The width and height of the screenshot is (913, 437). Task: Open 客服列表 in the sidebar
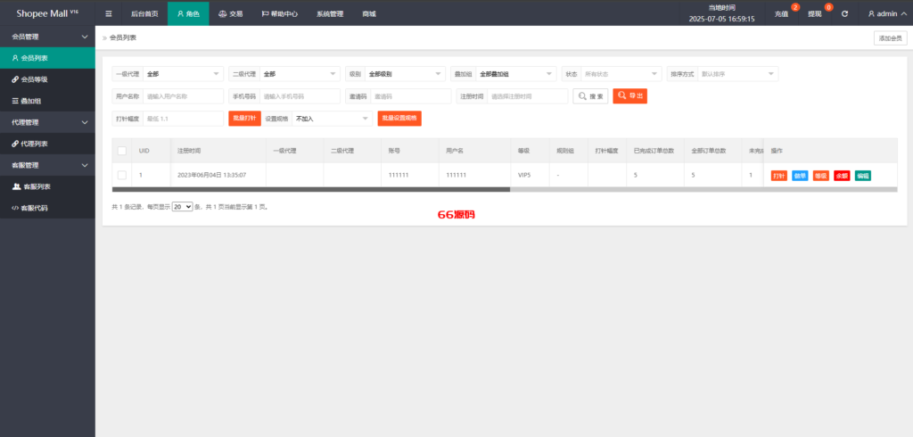click(47, 186)
